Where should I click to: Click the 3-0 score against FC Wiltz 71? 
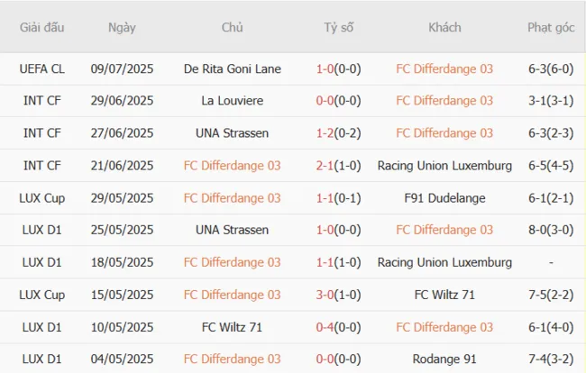coord(326,295)
